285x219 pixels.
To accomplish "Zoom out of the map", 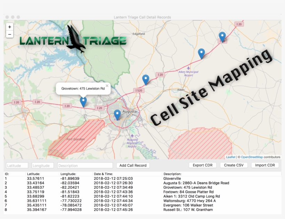I will point(9,34).
